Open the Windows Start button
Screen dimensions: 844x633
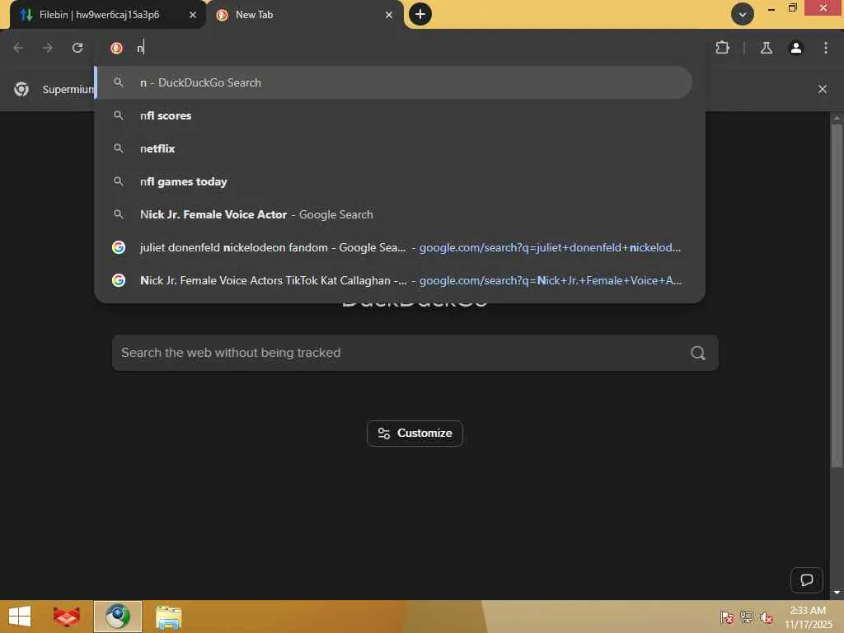(x=20, y=617)
